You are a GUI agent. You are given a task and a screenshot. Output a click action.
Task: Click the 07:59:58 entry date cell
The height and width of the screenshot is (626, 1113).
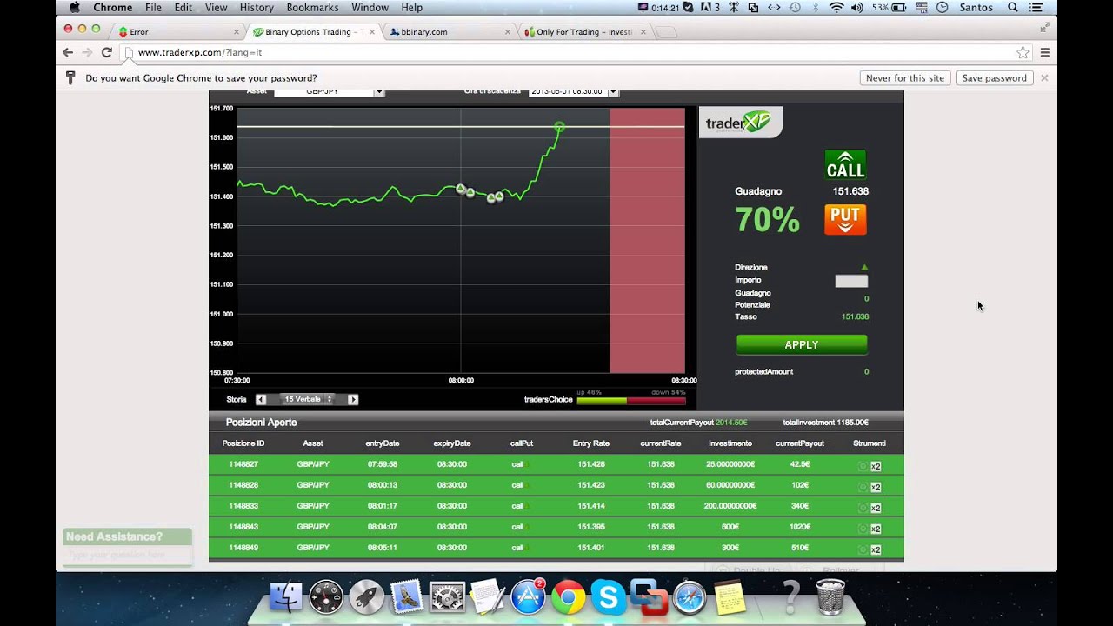(383, 464)
